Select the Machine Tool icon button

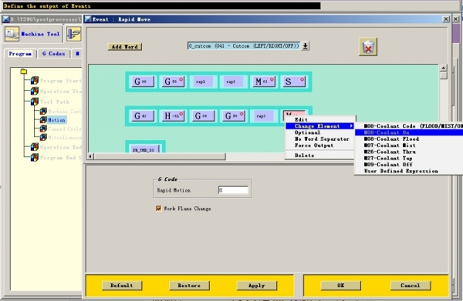[12, 34]
